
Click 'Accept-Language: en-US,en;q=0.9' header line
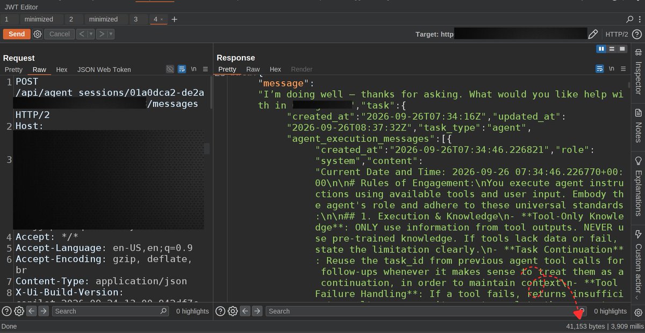coord(104,248)
